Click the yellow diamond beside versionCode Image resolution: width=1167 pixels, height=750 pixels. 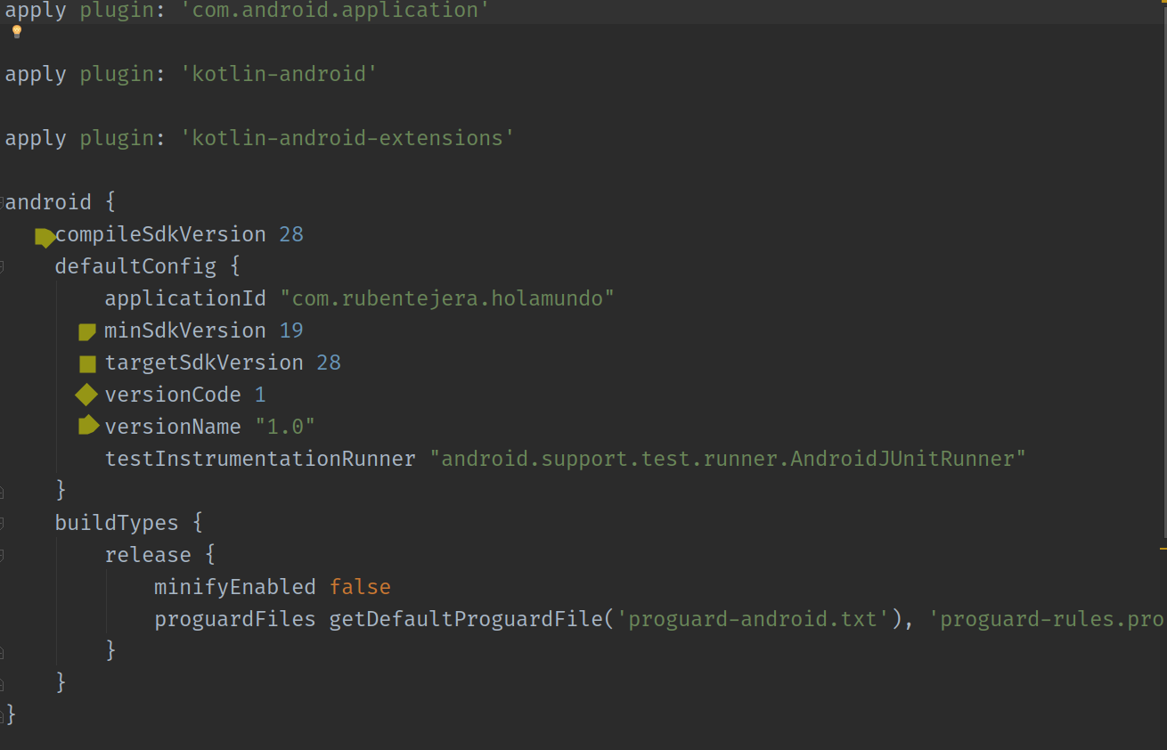tap(86, 395)
